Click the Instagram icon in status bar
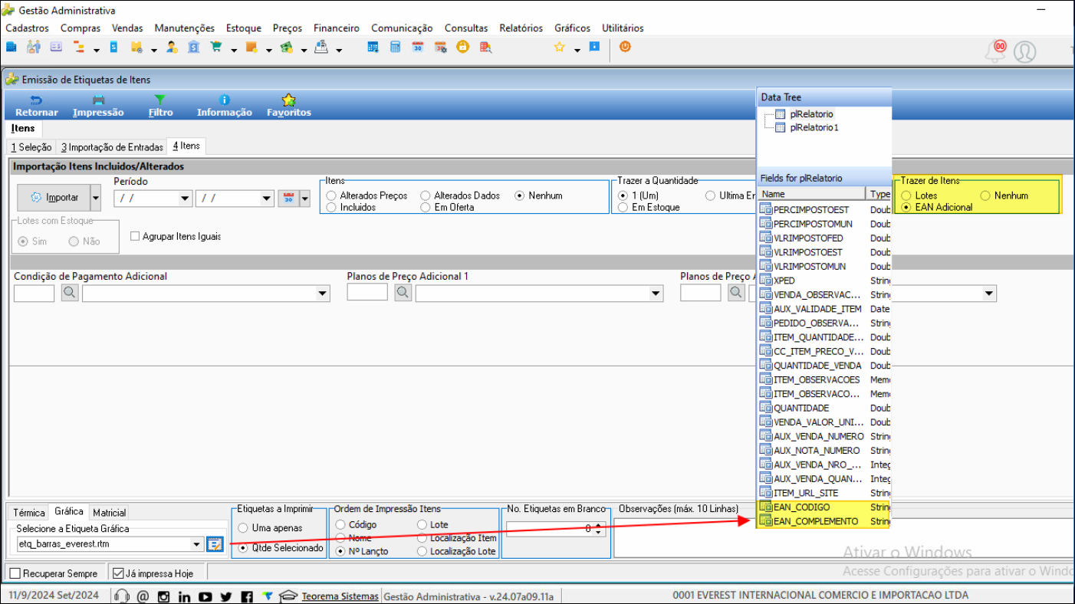Image resolution: width=1075 pixels, height=604 pixels. 163,596
